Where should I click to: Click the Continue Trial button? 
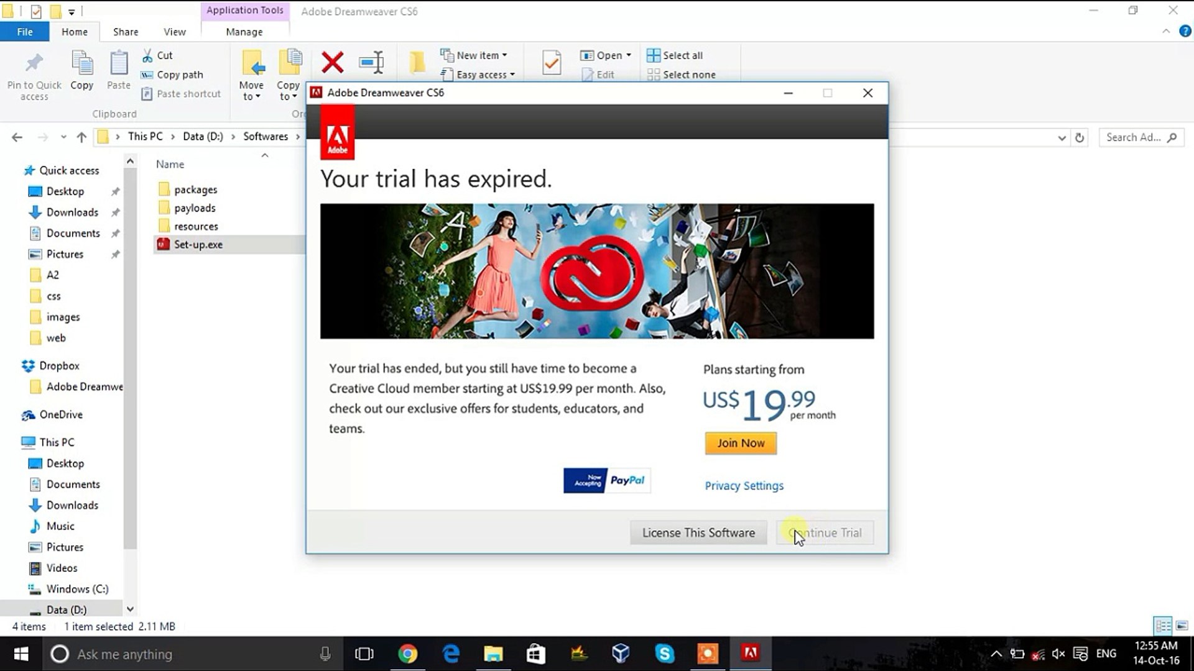pyautogui.click(x=825, y=533)
